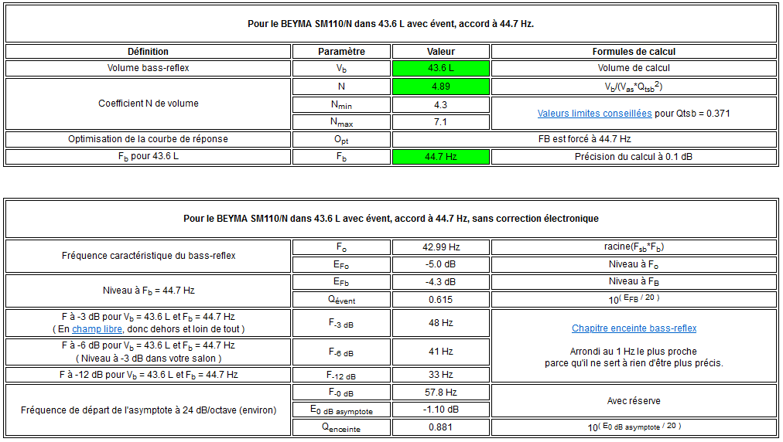Click 'Niveau à FB' formula cell
Image resolution: width=783 pixels, height=442 pixels.
click(634, 282)
